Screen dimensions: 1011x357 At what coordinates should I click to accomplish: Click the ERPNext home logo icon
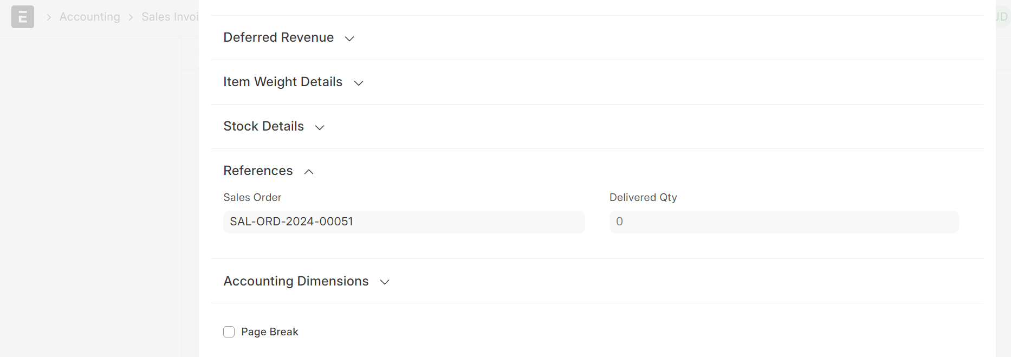pos(23,17)
